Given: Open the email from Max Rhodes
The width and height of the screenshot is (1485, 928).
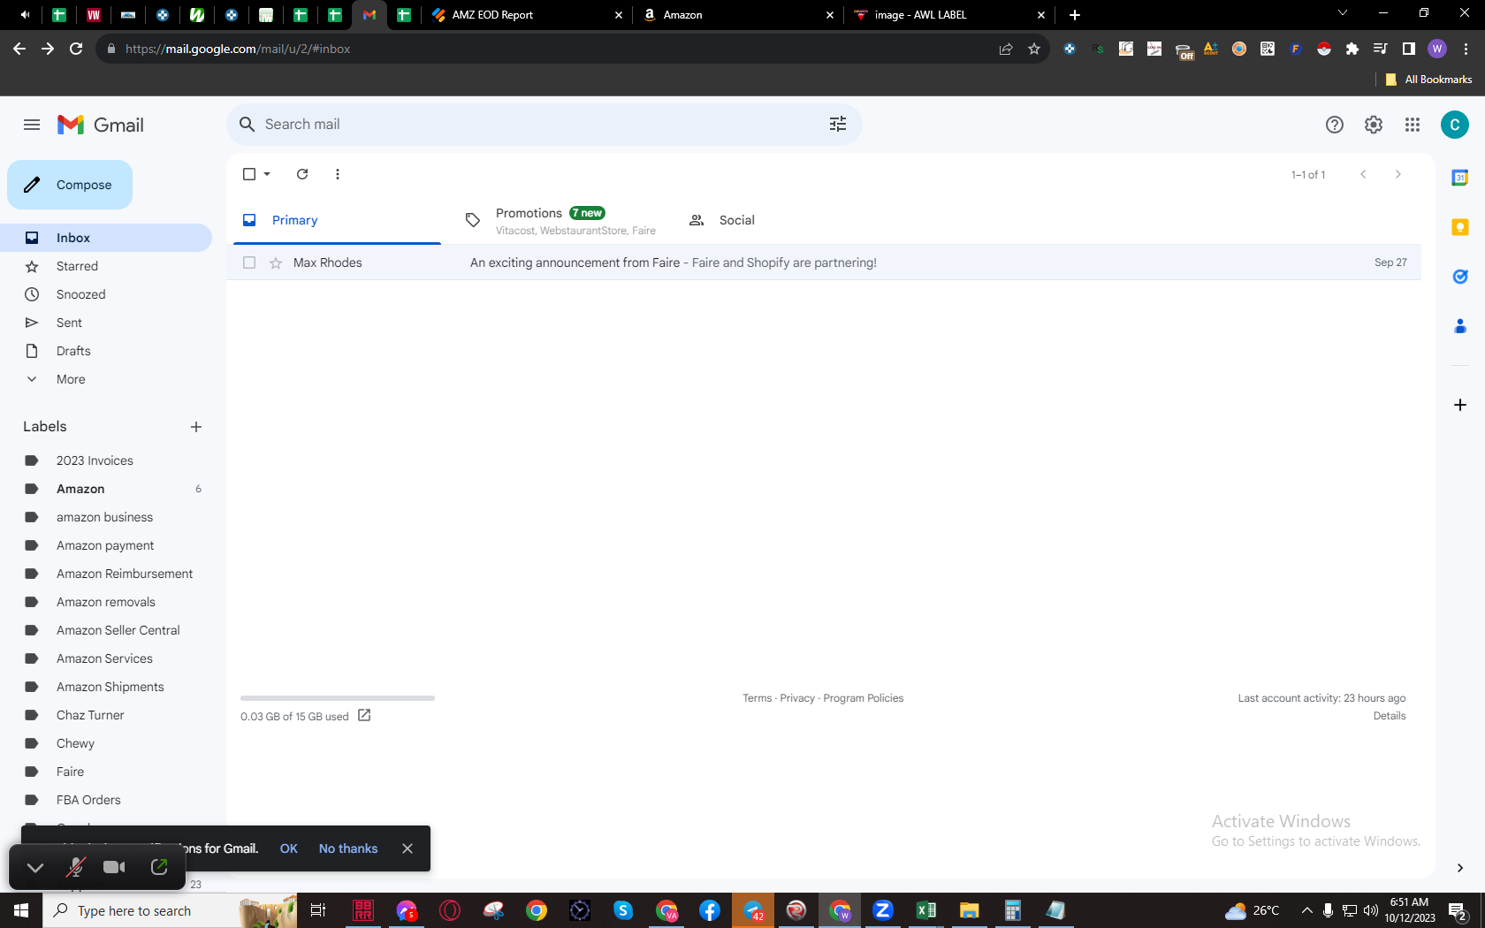Looking at the screenshot, I should 824,262.
